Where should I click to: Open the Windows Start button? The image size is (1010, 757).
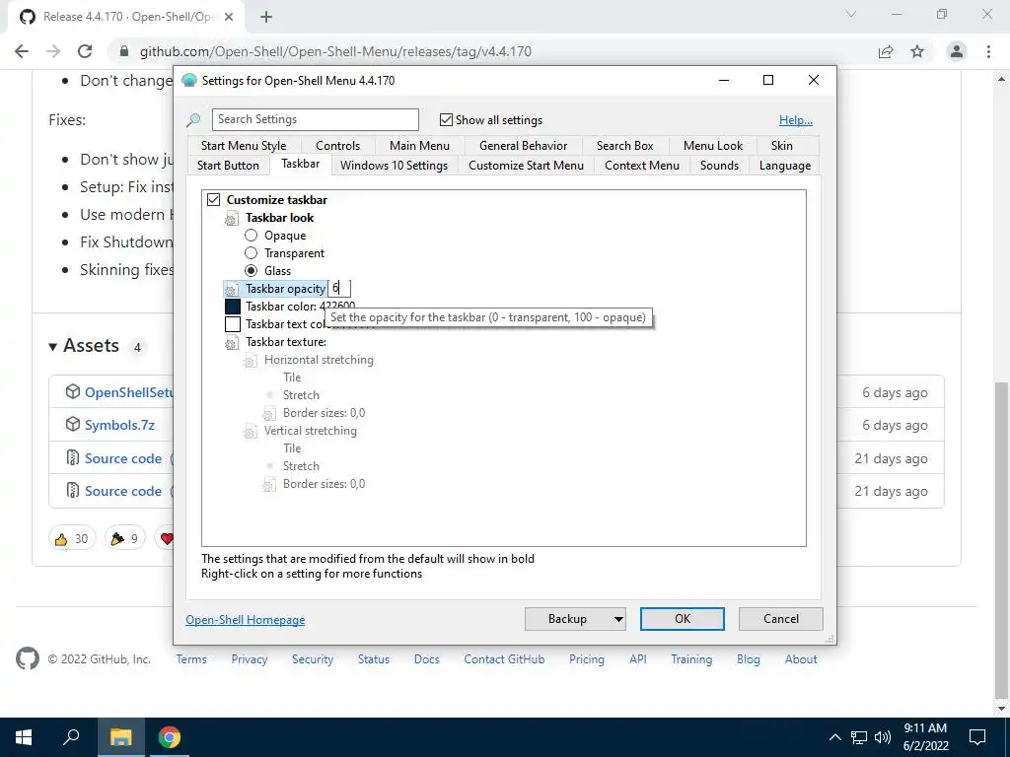point(24,737)
